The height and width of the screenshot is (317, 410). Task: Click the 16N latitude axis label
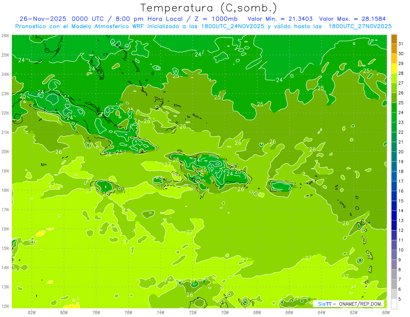(5, 229)
